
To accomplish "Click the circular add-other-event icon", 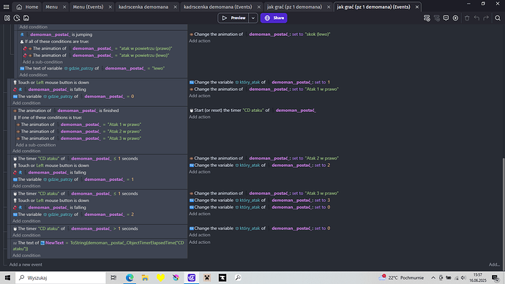I will [455, 18].
